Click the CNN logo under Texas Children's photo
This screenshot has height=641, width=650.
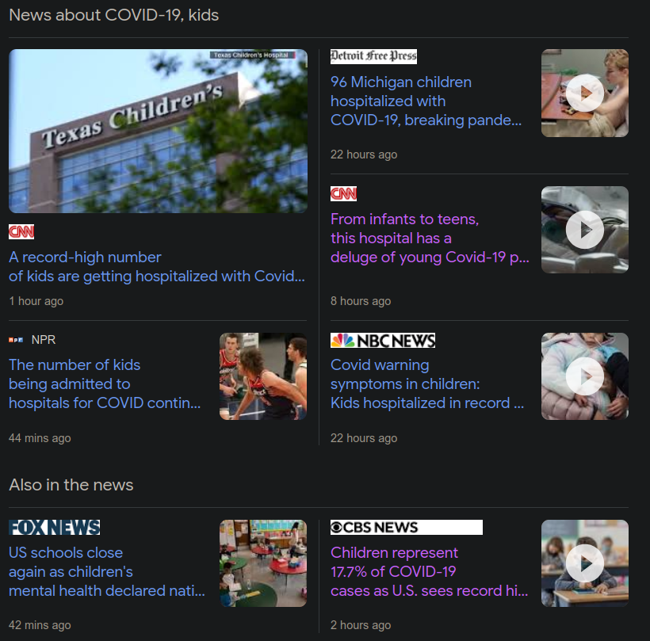pos(21,231)
